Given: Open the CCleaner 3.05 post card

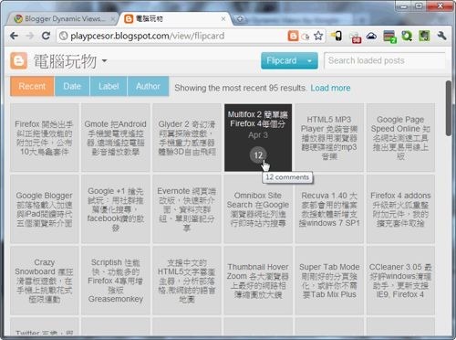Looking at the screenshot, I should (400, 281).
